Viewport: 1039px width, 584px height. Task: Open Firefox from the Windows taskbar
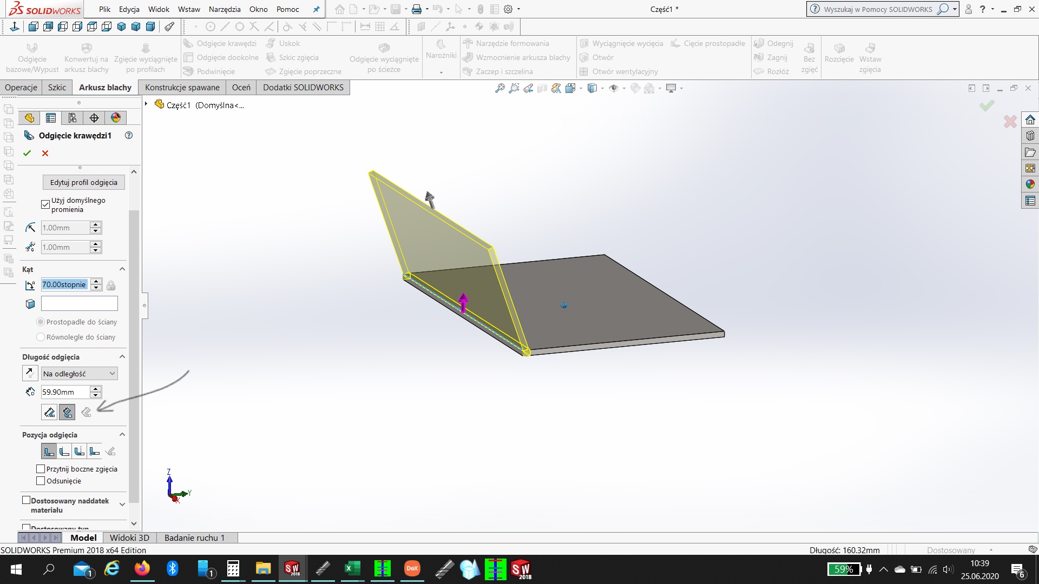pyautogui.click(x=142, y=569)
